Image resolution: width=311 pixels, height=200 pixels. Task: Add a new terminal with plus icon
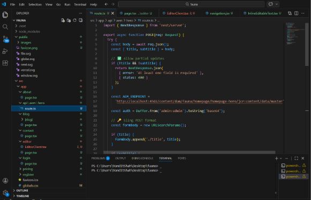click(x=277, y=158)
